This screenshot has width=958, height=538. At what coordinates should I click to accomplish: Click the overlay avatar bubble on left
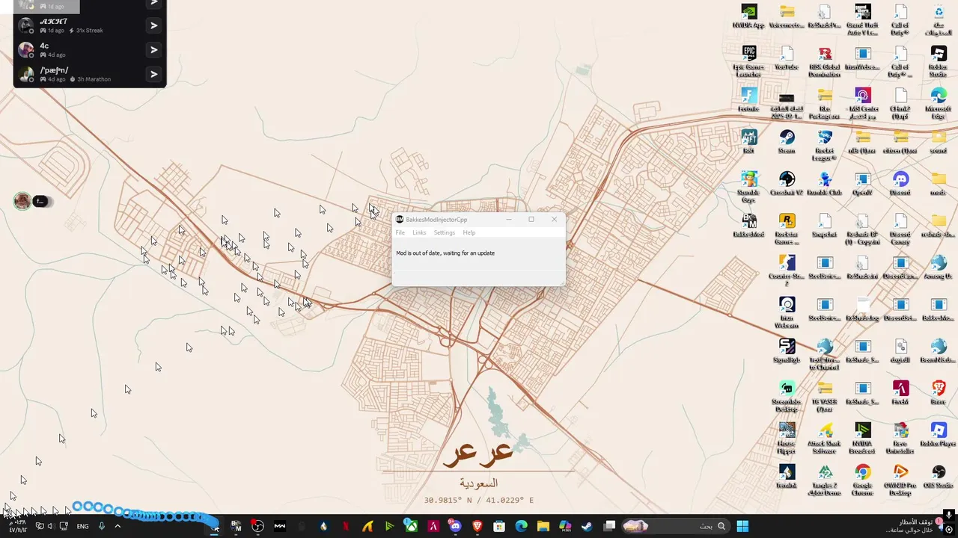[22, 201]
